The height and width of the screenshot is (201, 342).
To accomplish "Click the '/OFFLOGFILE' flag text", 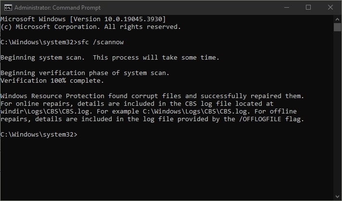I will [260, 119].
